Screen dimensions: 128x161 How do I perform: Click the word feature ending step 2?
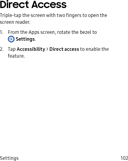pos(16,56)
